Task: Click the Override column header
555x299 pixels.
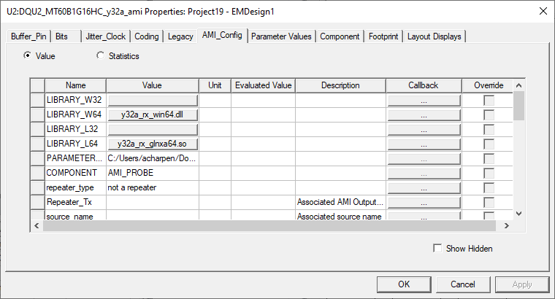Action: click(487, 85)
